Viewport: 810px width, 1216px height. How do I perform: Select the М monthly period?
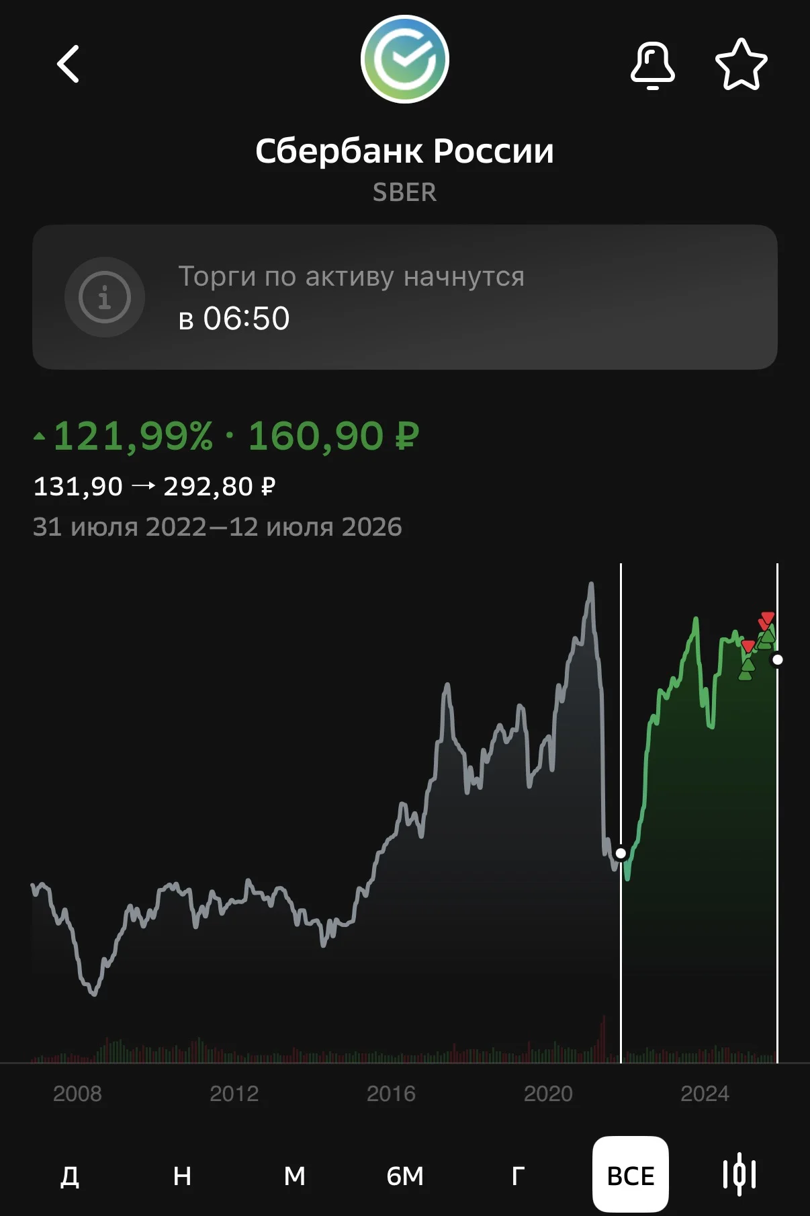point(294,1176)
